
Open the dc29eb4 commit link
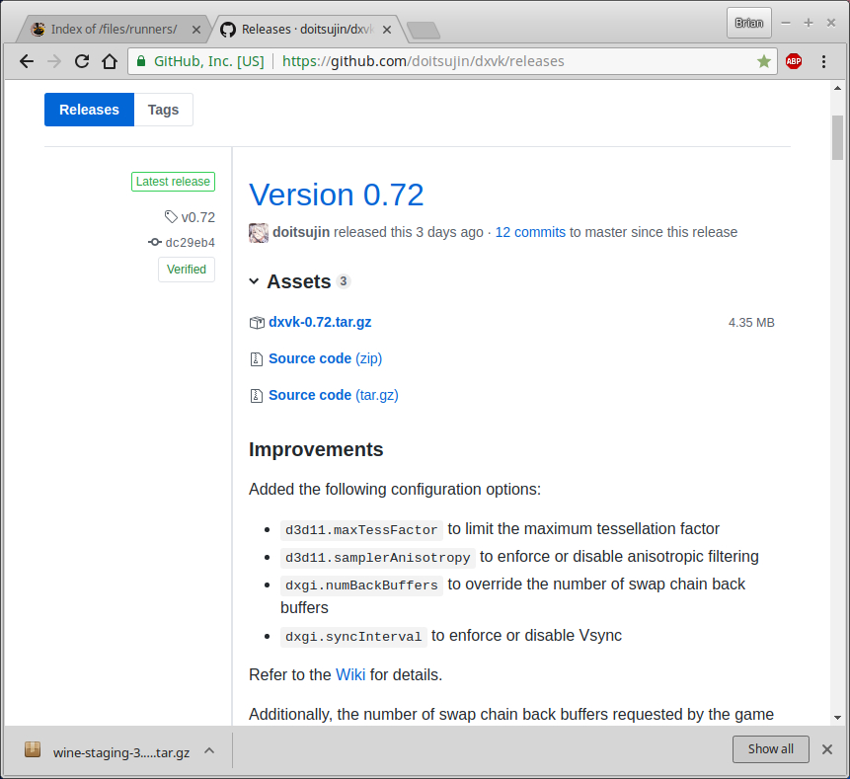(190, 242)
